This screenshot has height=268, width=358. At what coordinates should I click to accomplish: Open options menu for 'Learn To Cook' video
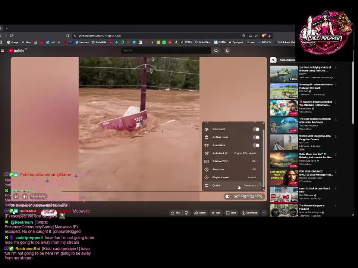(x=336, y=189)
